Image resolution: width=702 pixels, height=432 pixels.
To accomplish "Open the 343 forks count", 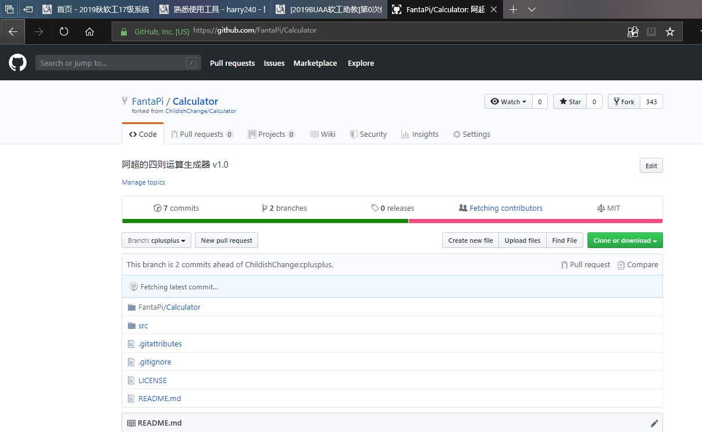I will (651, 101).
